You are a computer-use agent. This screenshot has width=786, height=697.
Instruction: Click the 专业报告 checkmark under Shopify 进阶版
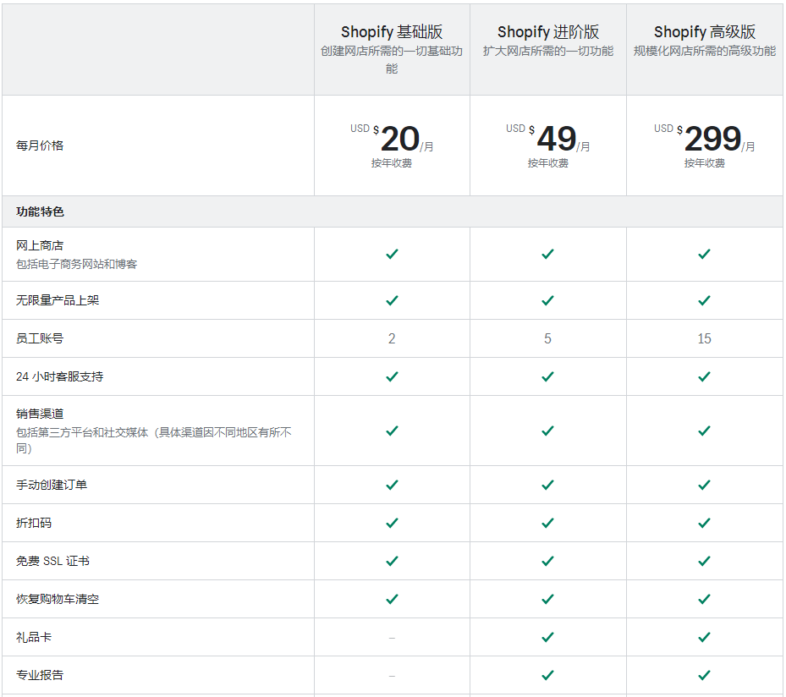tap(547, 675)
